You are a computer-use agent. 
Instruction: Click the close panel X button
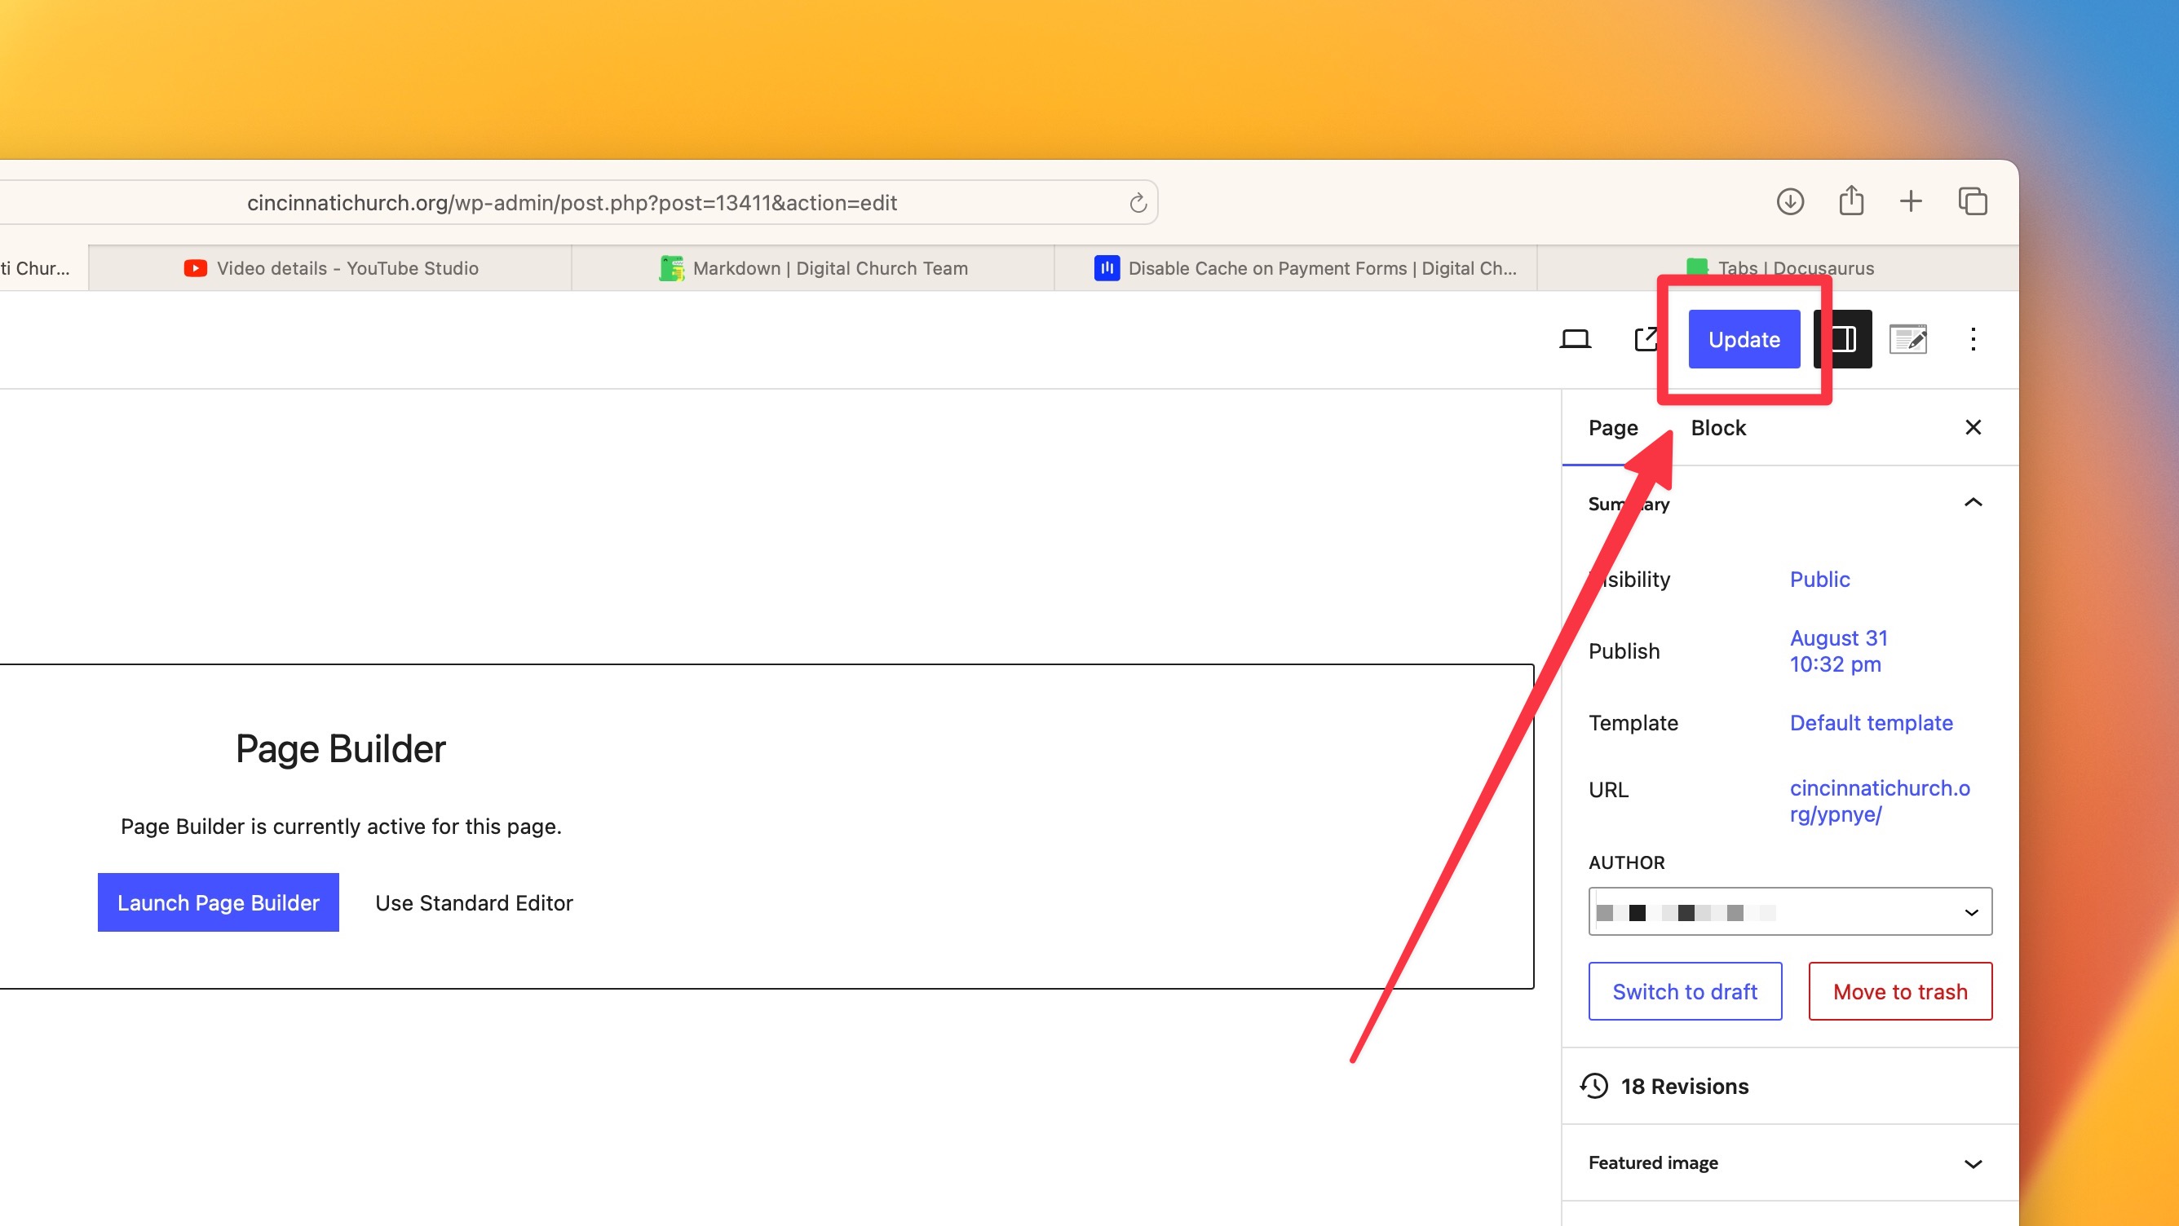pyautogui.click(x=1974, y=426)
